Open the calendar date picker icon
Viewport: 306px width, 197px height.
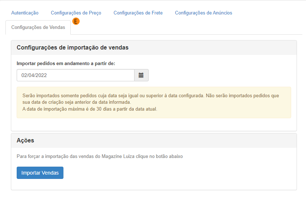(x=141, y=75)
